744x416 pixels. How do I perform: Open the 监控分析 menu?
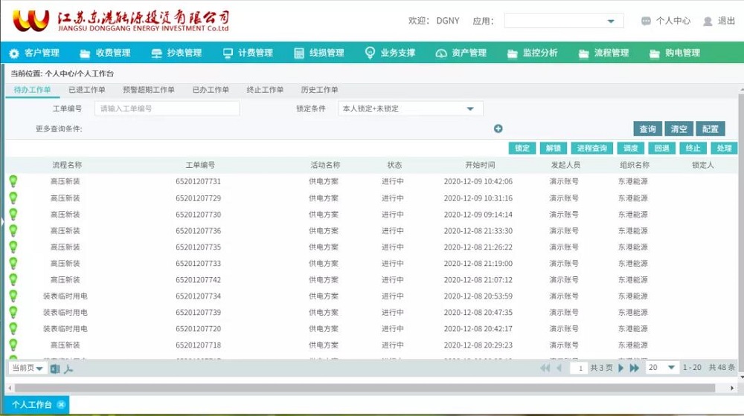click(532, 53)
